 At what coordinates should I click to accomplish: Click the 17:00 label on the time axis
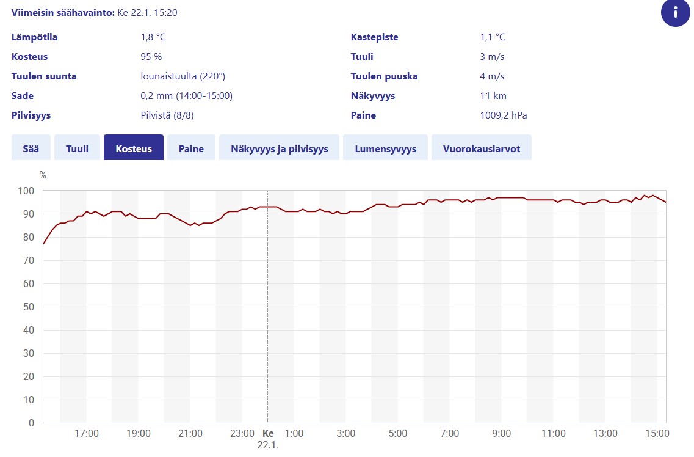point(87,434)
